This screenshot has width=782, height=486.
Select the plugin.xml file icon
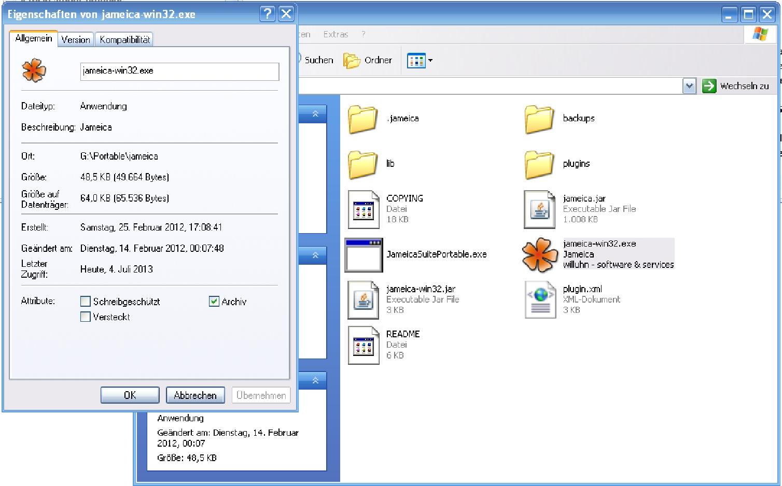(x=540, y=300)
